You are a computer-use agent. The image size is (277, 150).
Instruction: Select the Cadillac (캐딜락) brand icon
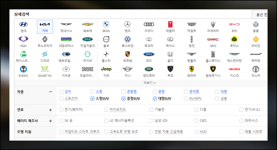192,24
